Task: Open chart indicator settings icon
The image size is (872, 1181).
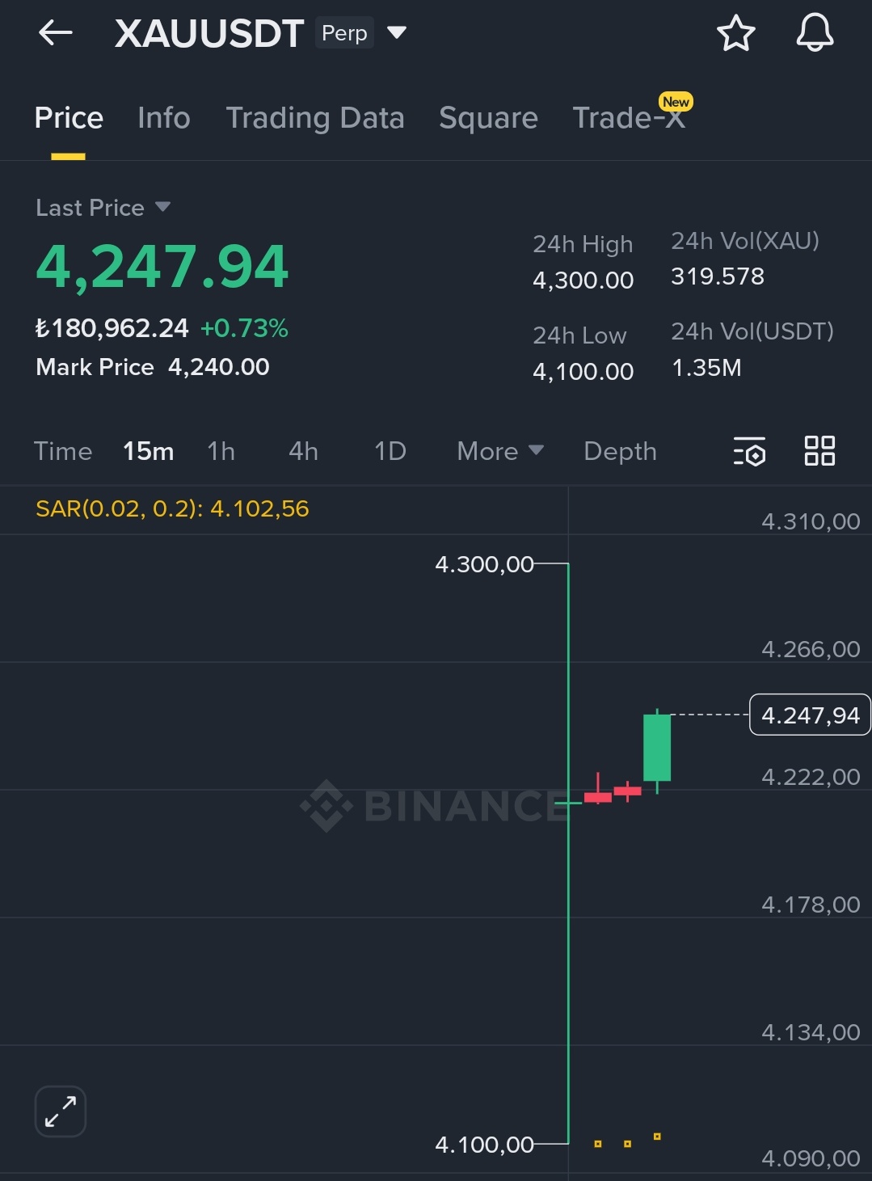Action: click(x=749, y=451)
